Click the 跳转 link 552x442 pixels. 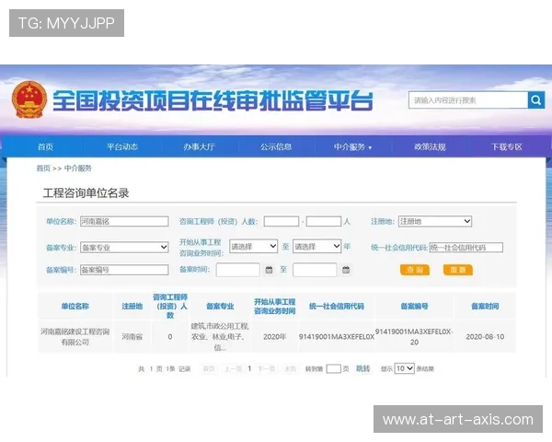point(363,368)
